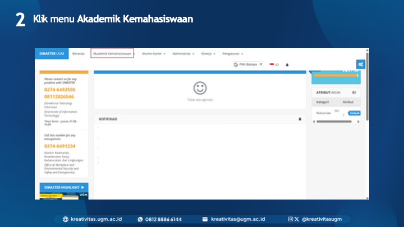Open the Pengaturan dropdown menu

(x=236, y=54)
